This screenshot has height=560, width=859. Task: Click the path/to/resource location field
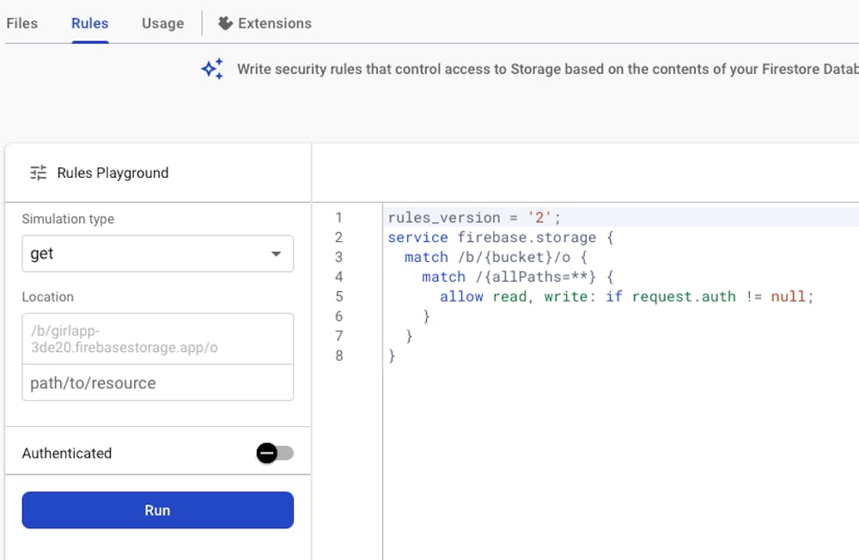point(158,382)
